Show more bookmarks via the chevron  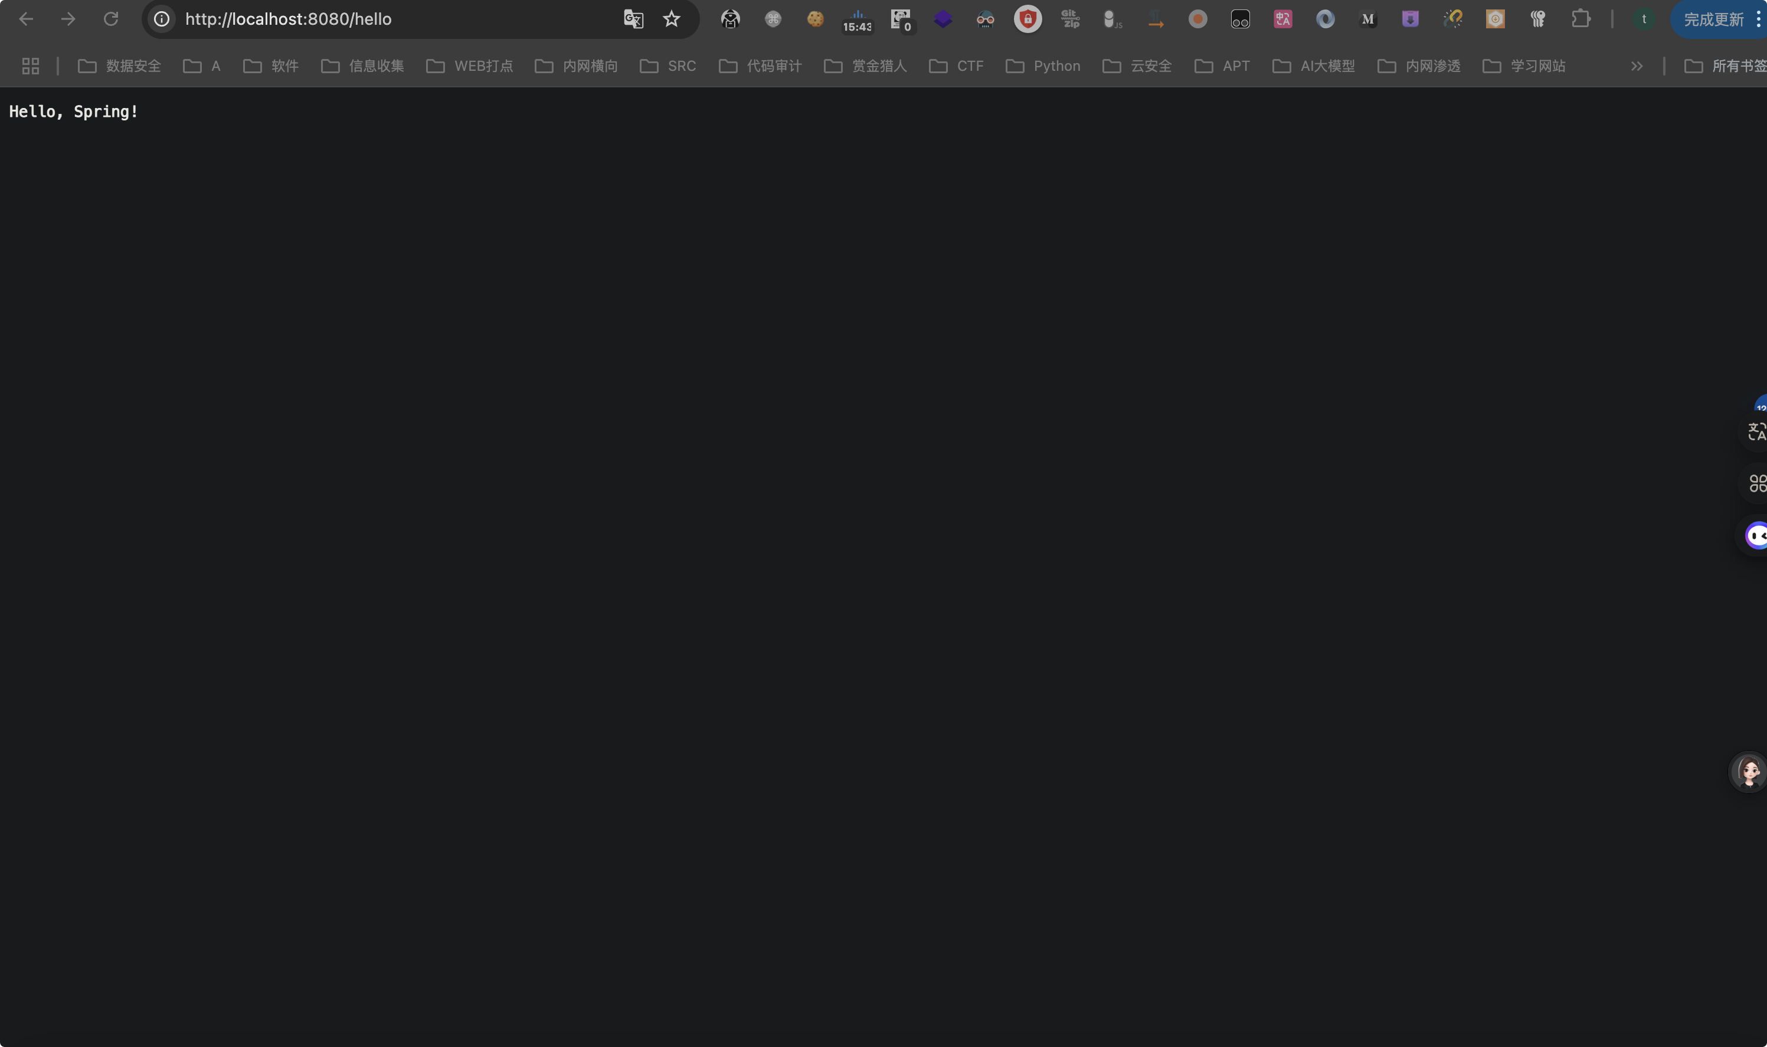[1637, 66]
